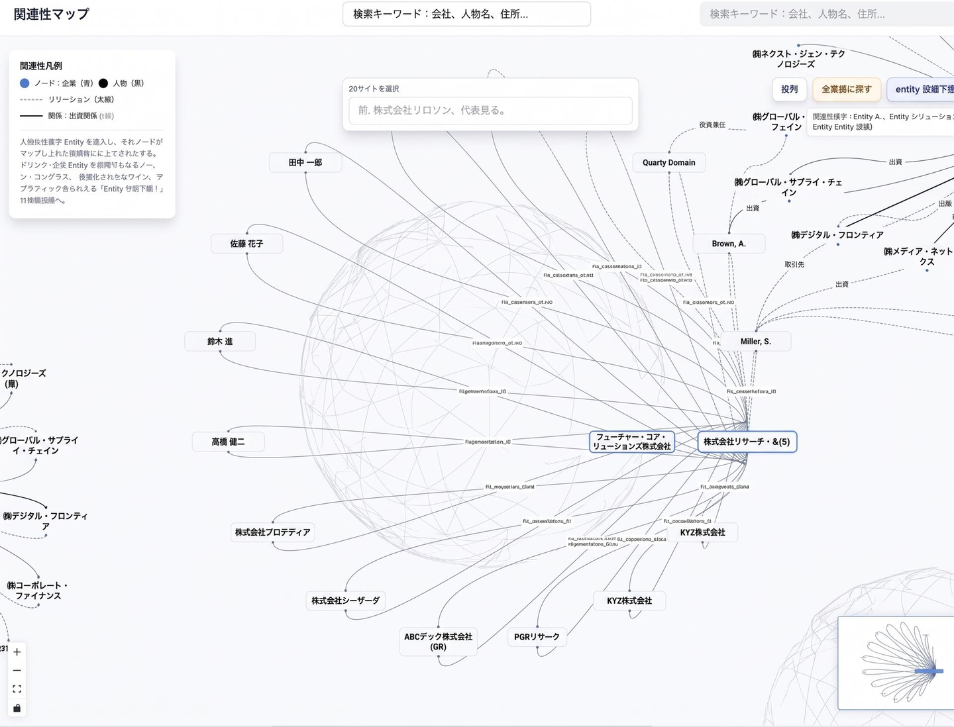Fit the graph to view

[17, 689]
